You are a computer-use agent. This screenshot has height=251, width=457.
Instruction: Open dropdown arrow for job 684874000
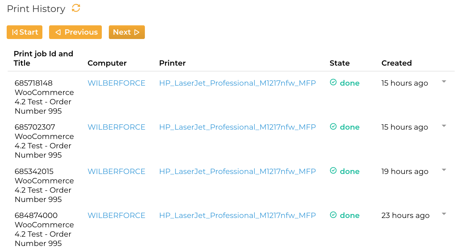pyautogui.click(x=444, y=214)
